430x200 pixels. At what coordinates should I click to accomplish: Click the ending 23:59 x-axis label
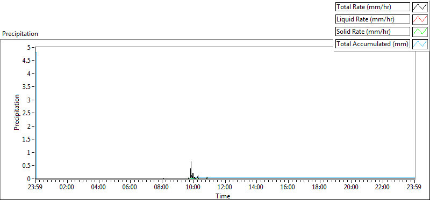coord(414,188)
